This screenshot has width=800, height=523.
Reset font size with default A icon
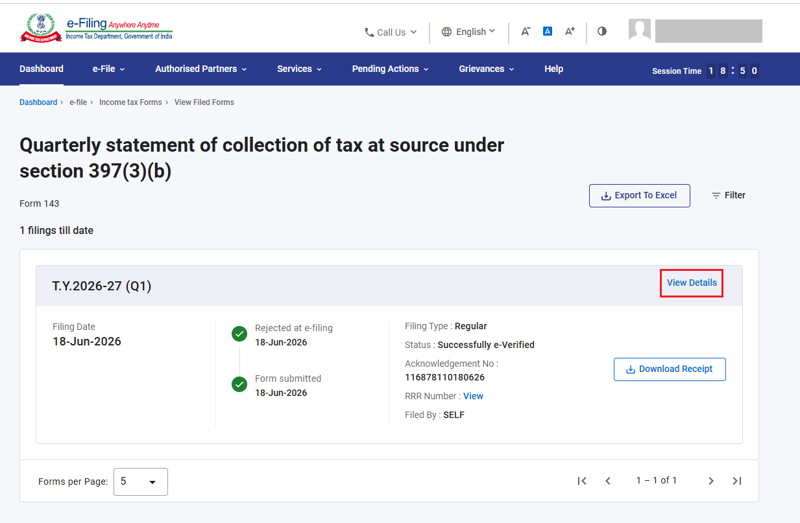point(548,31)
